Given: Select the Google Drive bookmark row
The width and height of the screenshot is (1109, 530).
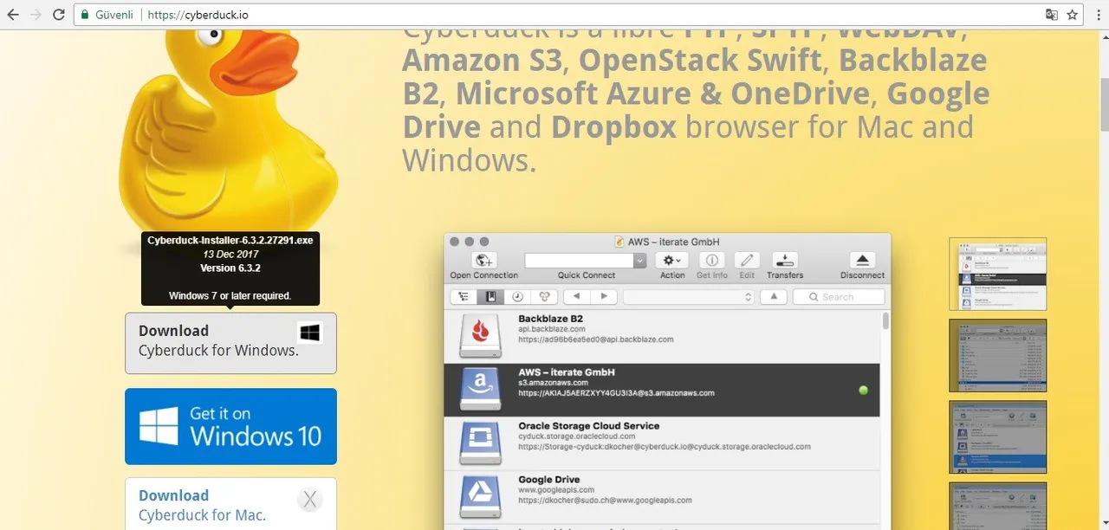Looking at the screenshot, I should point(662,497).
